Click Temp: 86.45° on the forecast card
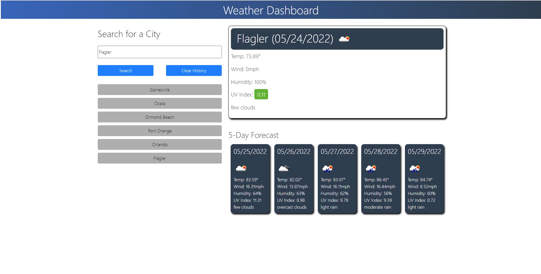 pos(377,180)
